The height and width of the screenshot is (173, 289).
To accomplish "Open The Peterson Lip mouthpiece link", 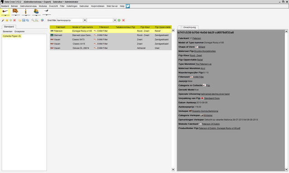I will (x=203, y=64).
